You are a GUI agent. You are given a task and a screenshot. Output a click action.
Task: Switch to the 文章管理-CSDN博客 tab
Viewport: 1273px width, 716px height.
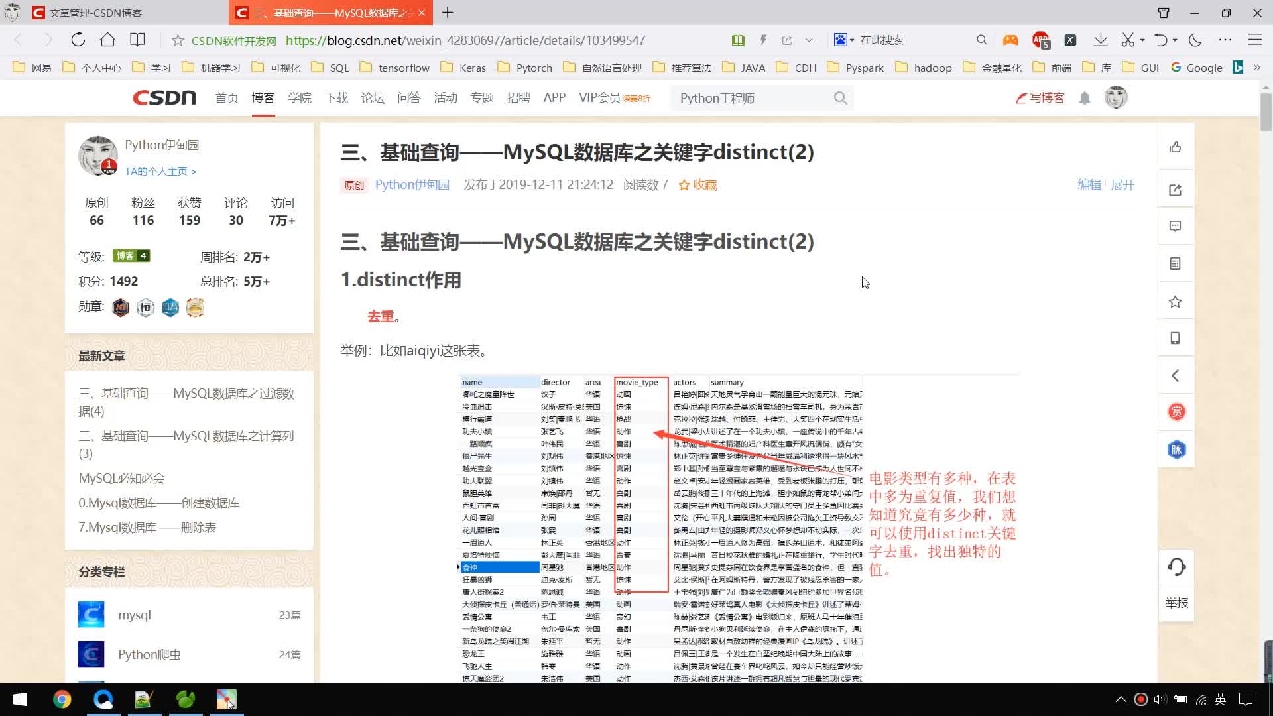pos(96,13)
